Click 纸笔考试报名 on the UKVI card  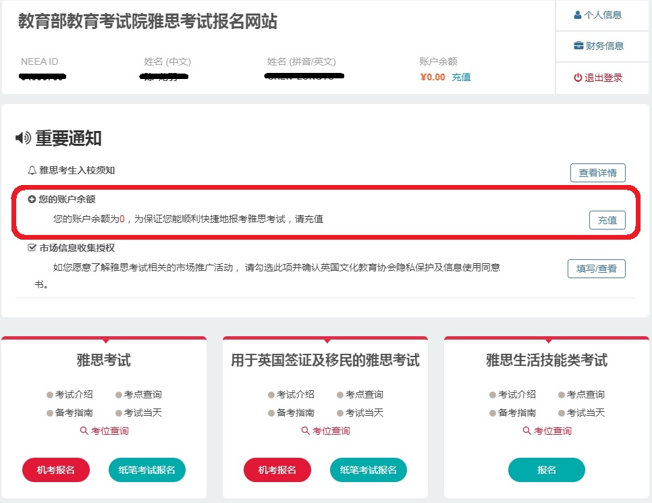point(369,469)
